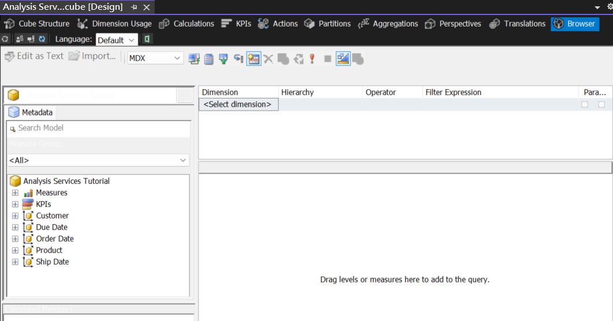Click the blue Refresh arrows icon
Screen dimensions: 613x321
pyautogui.click(x=42, y=39)
